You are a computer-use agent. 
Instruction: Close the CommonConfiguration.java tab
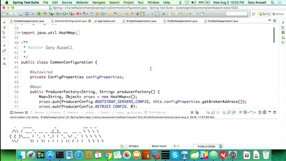[x=89, y=21]
